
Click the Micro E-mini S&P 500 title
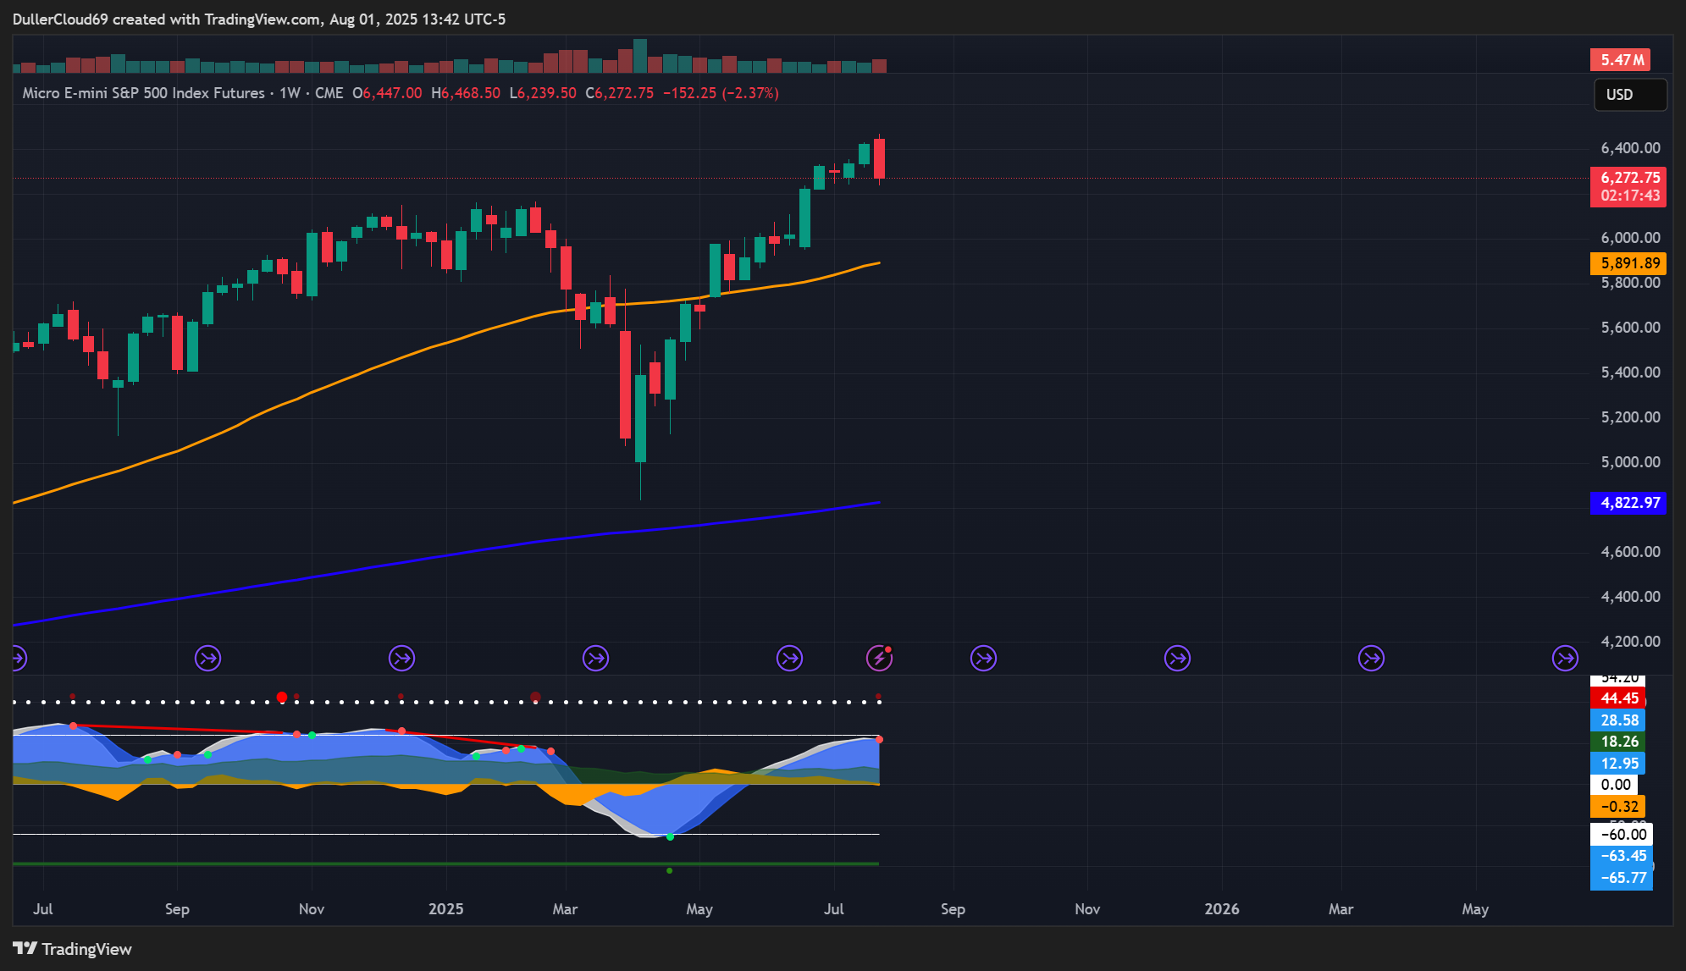point(143,93)
